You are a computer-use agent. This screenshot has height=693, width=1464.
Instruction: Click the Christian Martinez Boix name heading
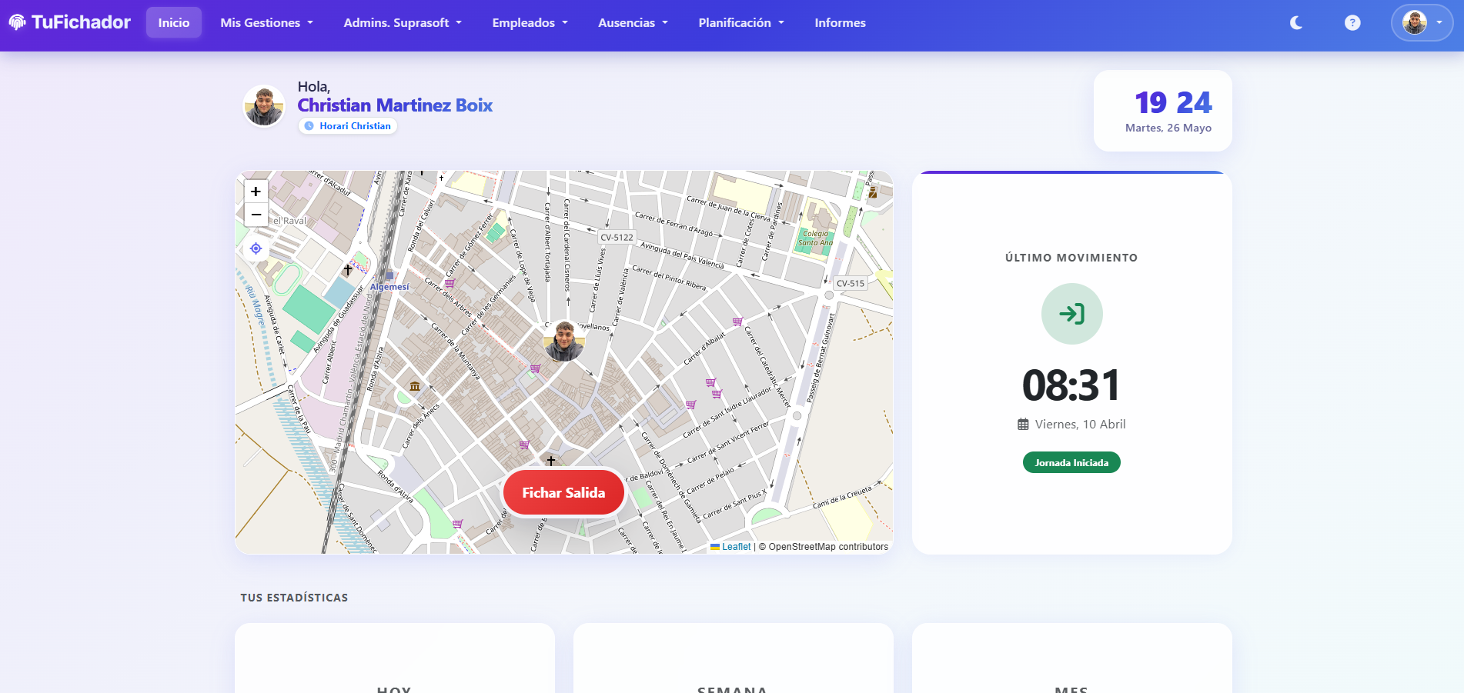point(395,105)
